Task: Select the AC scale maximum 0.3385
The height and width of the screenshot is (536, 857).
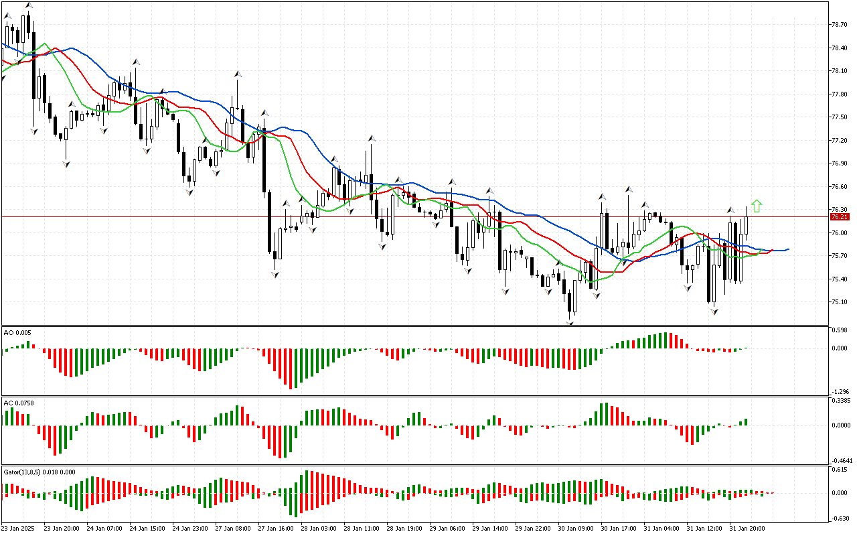Action: [841, 401]
